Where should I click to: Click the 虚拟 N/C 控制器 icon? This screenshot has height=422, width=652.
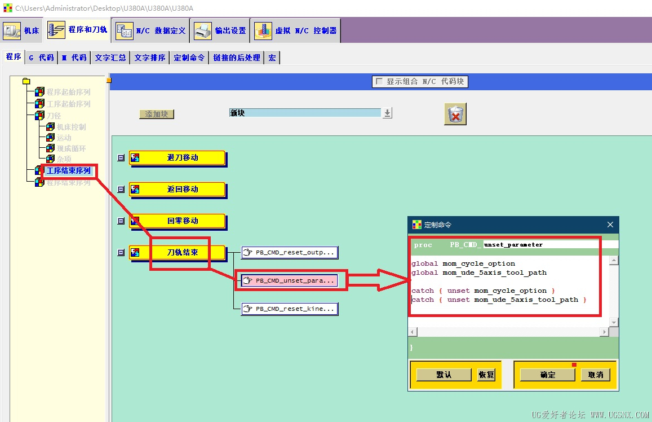[263, 31]
